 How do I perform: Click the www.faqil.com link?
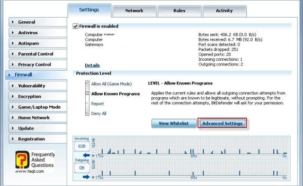click(x=29, y=171)
